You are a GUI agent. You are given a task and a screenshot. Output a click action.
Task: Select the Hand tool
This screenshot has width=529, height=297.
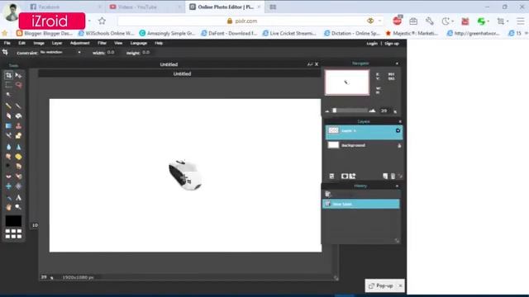pyautogui.click(x=8, y=207)
